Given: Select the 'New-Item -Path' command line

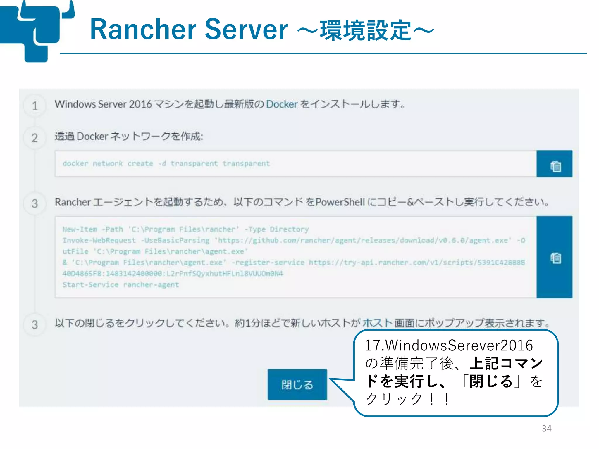Looking at the screenshot, I should coord(185,229).
